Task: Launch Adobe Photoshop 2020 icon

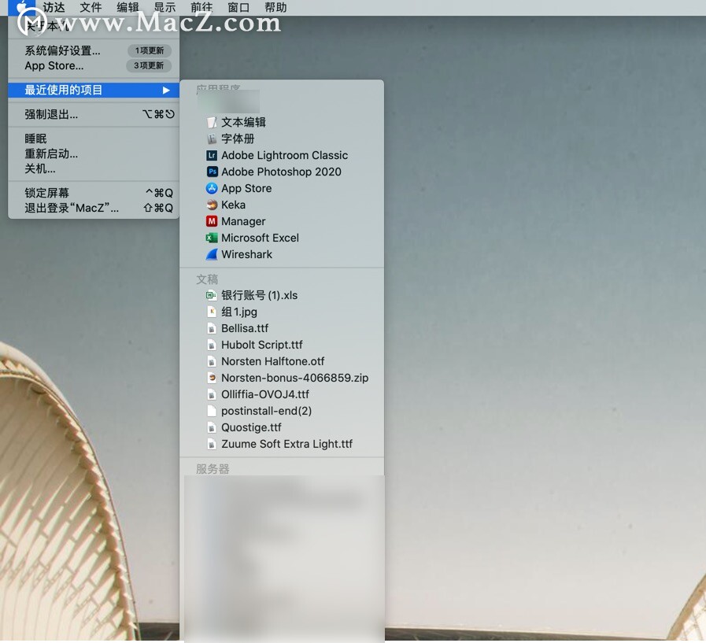Action: (212, 172)
